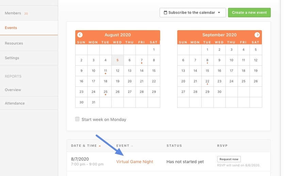This screenshot has height=176, width=291.
Task: Go to next month arrow icon
Action: click(x=257, y=35)
